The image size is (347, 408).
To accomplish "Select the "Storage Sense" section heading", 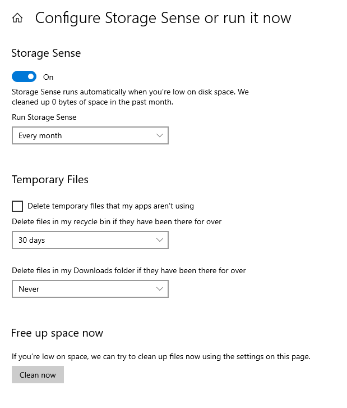I will pyautogui.click(x=46, y=53).
